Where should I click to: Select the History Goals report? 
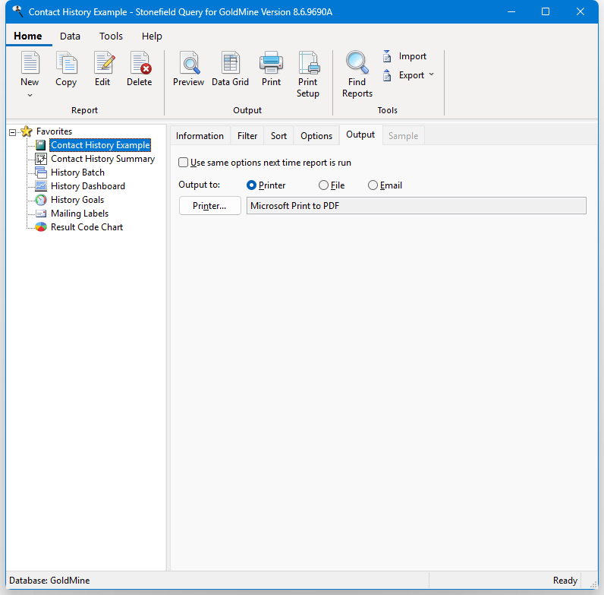[77, 200]
